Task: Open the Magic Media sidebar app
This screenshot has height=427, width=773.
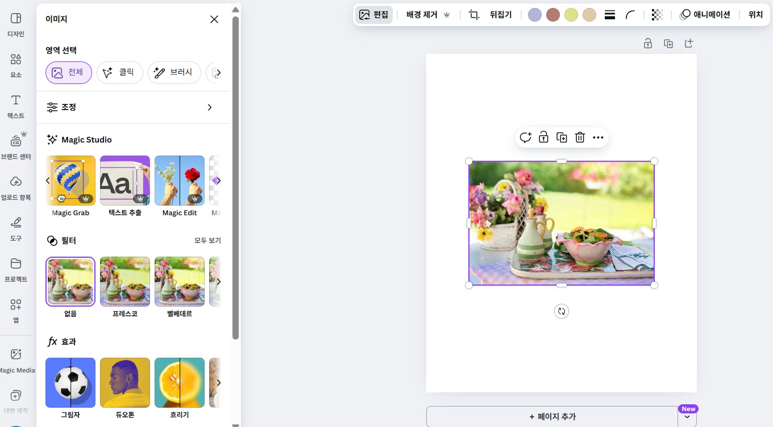Action: [16, 361]
